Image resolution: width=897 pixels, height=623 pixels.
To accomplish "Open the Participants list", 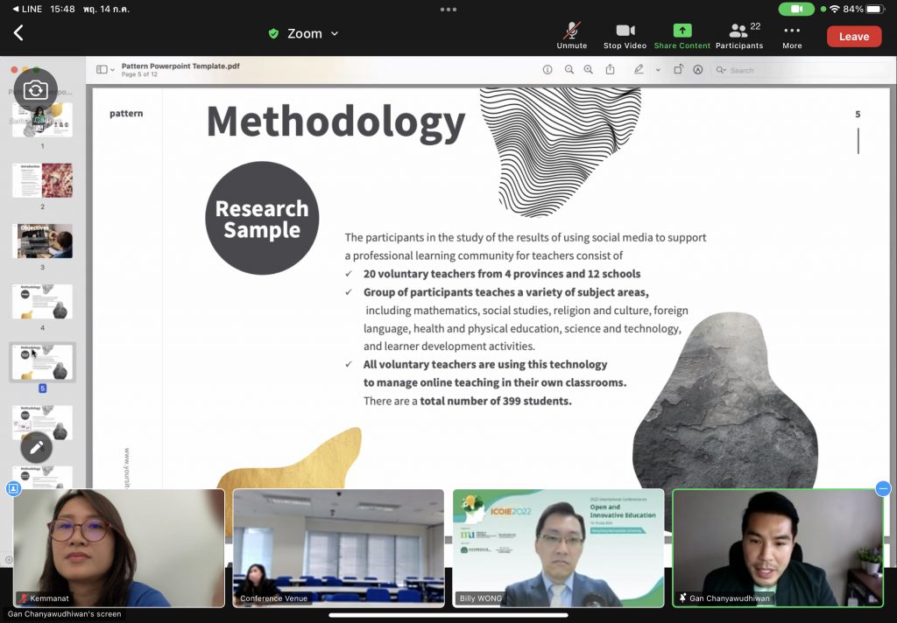I will [739, 35].
